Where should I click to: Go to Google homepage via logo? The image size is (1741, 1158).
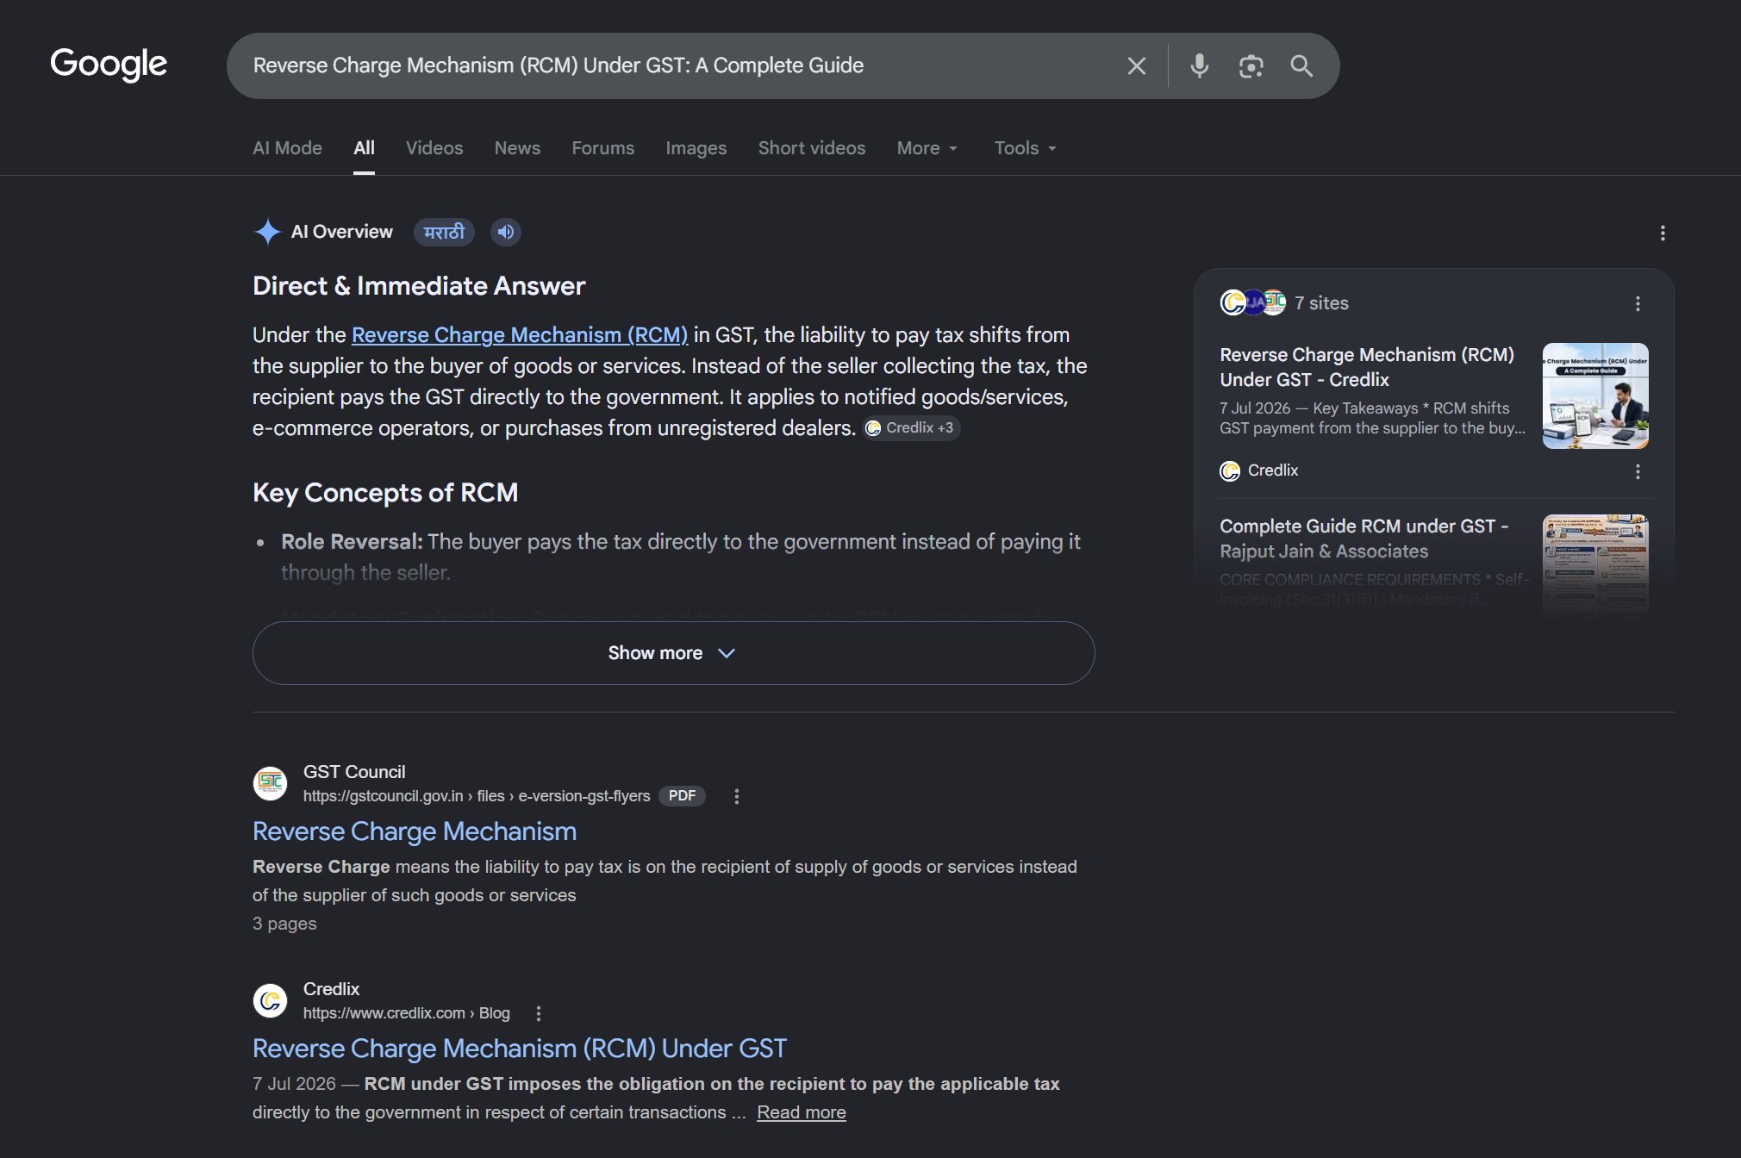click(109, 65)
